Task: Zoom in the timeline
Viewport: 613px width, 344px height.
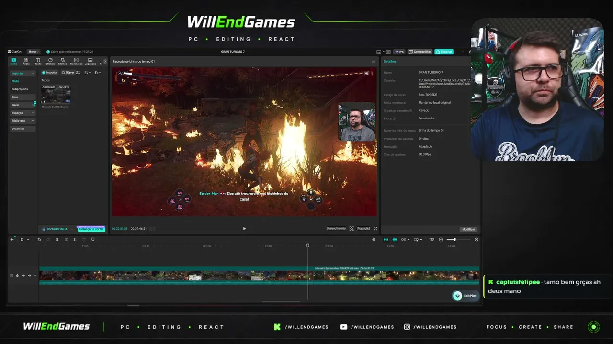Action: point(477,239)
